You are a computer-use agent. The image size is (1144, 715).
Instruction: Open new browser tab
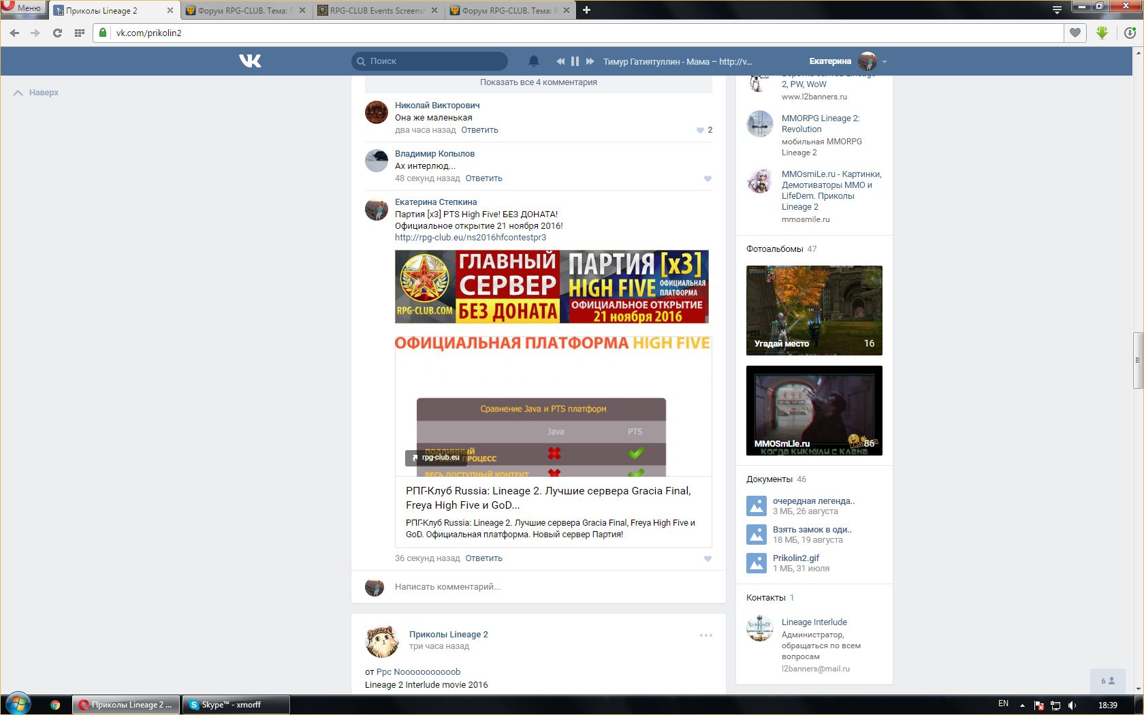click(x=586, y=10)
